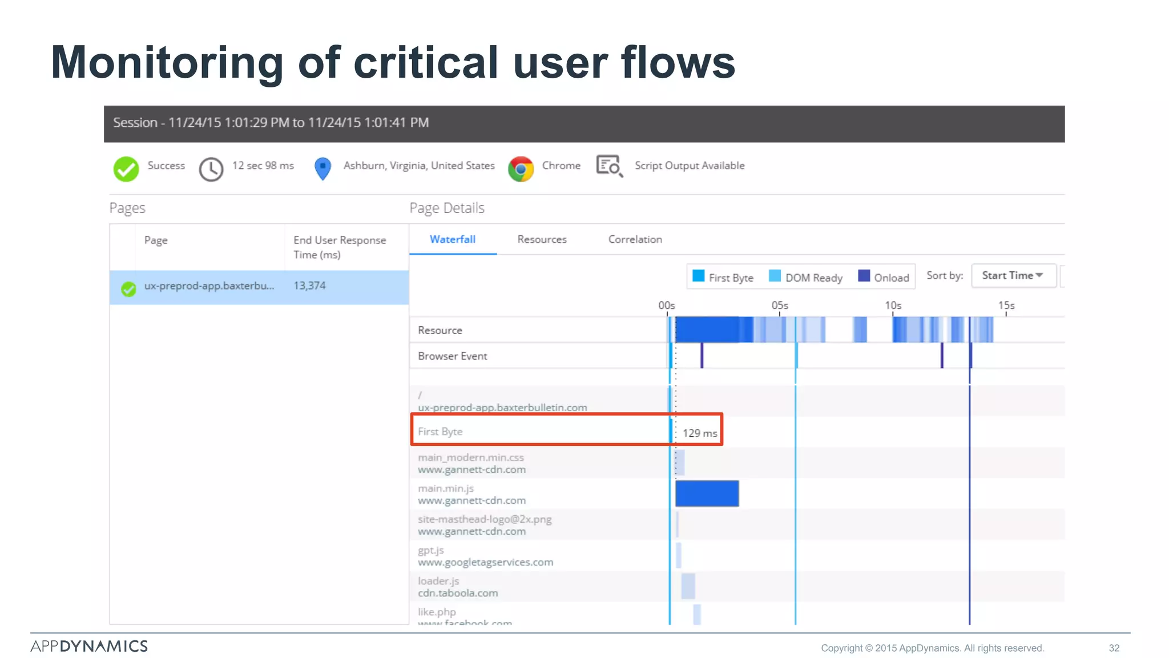1169x658 pixels.
Task: Open the Script Output Available icon
Action: click(610, 166)
